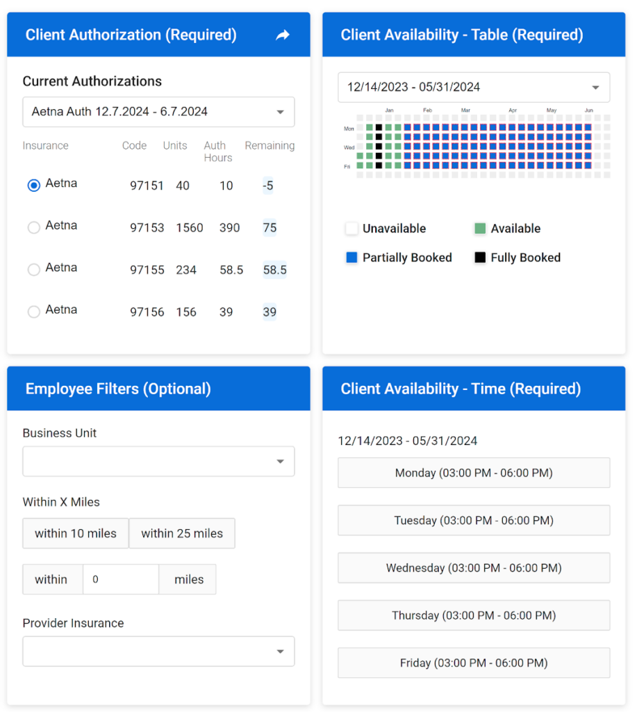The height and width of the screenshot is (712, 637).
Task: Select the within 10 miles filter
Action: (x=75, y=533)
